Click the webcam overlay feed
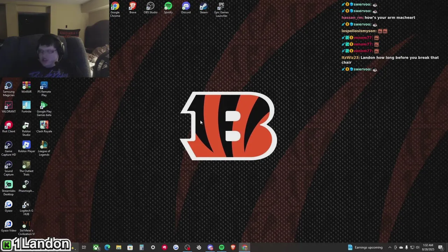 [x=55, y=38]
